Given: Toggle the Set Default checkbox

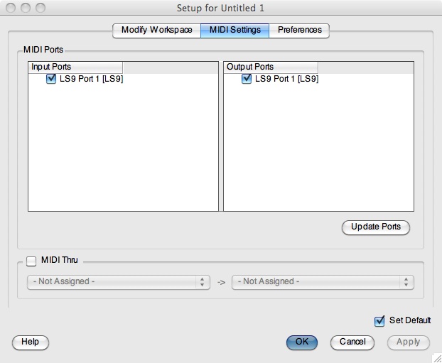Looking at the screenshot, I should coord(379,320).
